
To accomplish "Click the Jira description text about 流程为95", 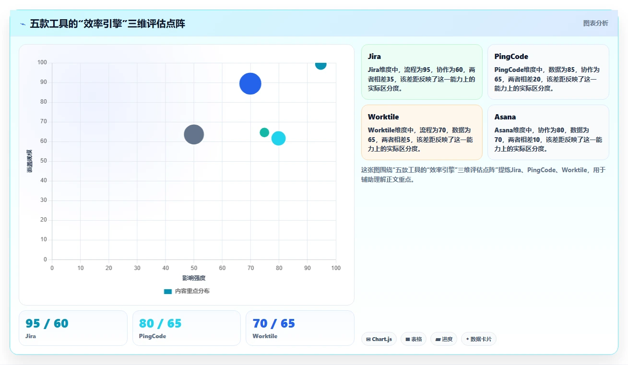I will (422, 79).
